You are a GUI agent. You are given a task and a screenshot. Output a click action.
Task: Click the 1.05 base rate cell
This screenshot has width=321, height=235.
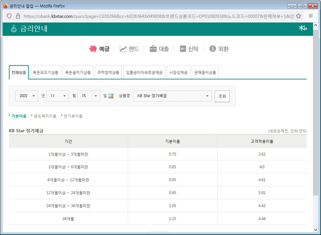pyautogui.click(x=173, y=205)
